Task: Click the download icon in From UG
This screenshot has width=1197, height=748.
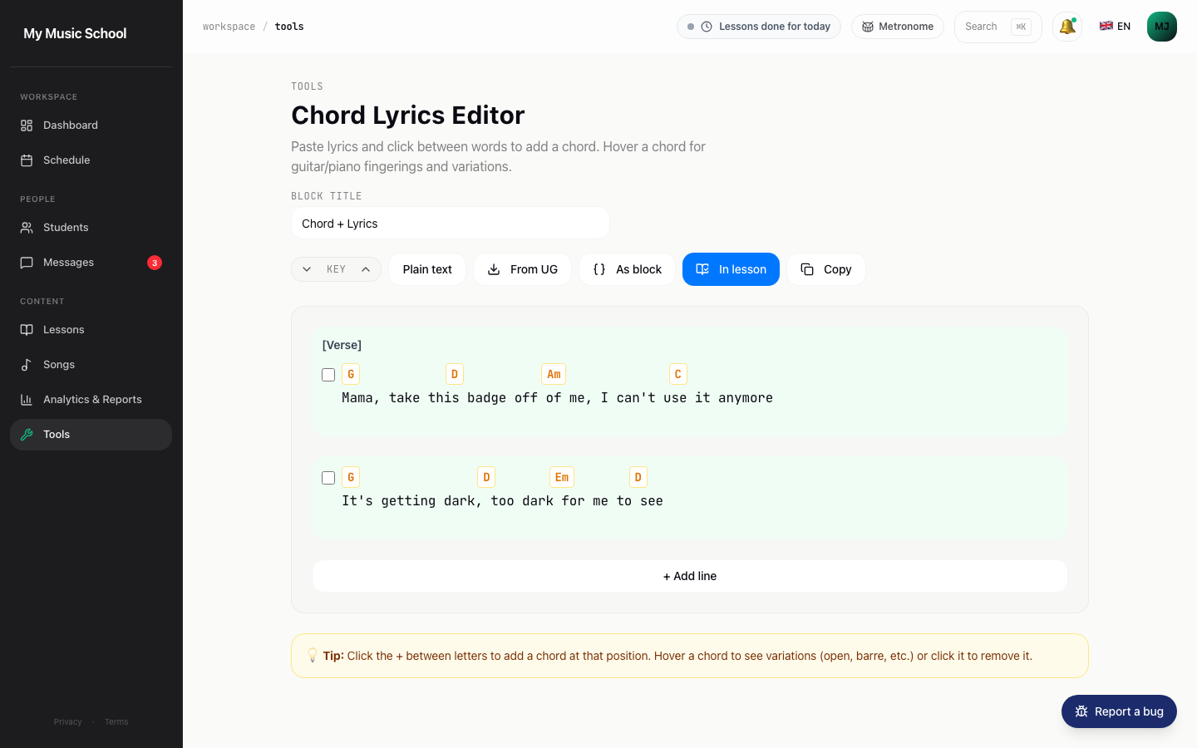Action: pos(494,269)
